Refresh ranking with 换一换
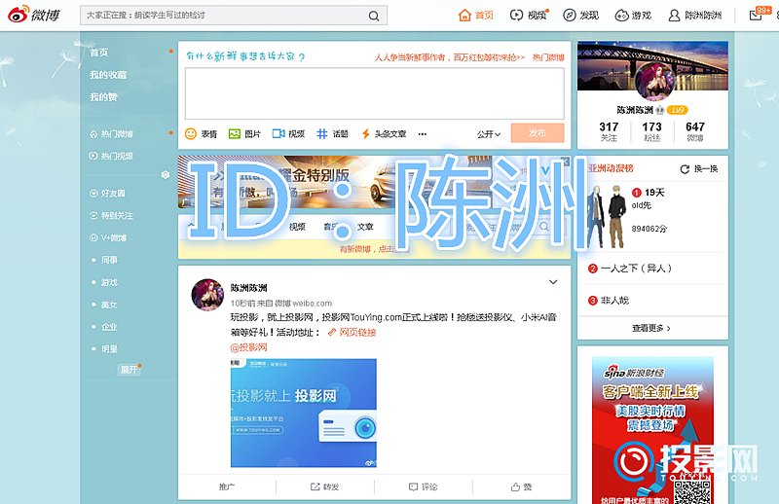Viewport: 779px width, 504px height. [x=698, y=169]
